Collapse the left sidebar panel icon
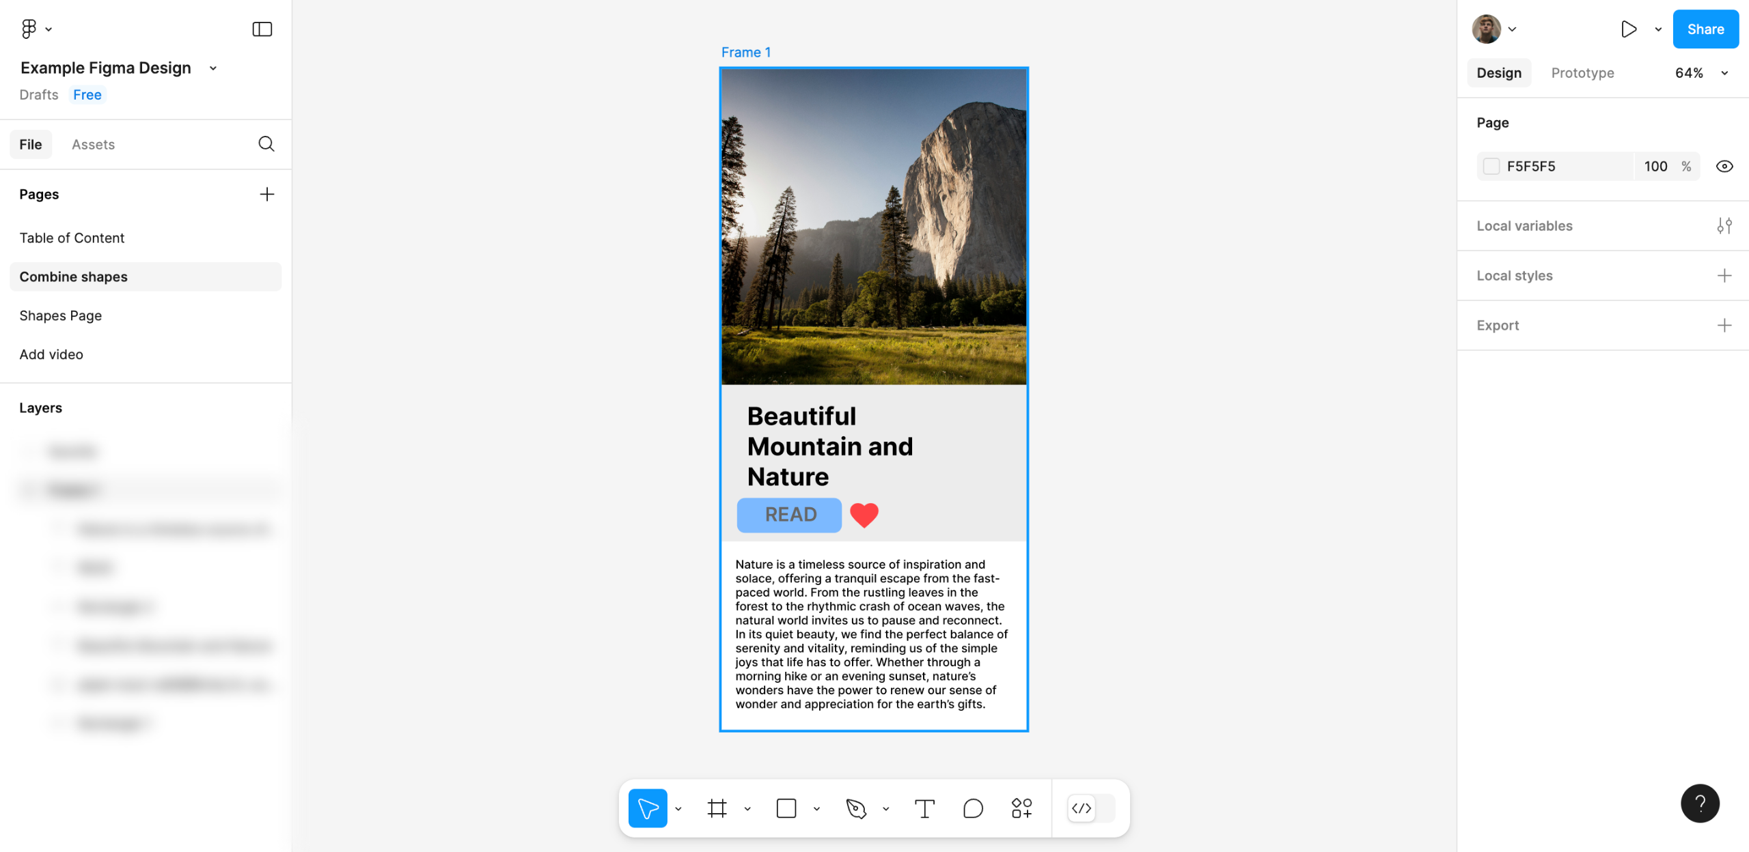The height and width of the screenshot is (852, 1749). pyautogui.click(x=262, y=29)
